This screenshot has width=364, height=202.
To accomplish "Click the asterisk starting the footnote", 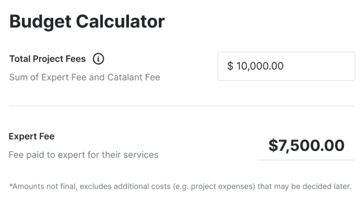I will (x=11, y=185).
